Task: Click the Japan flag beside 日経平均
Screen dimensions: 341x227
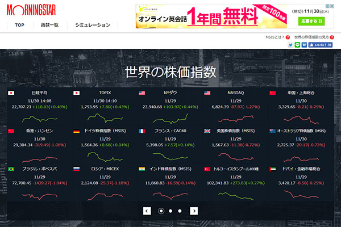Action: pyautogui.click(x=11, y=93)
